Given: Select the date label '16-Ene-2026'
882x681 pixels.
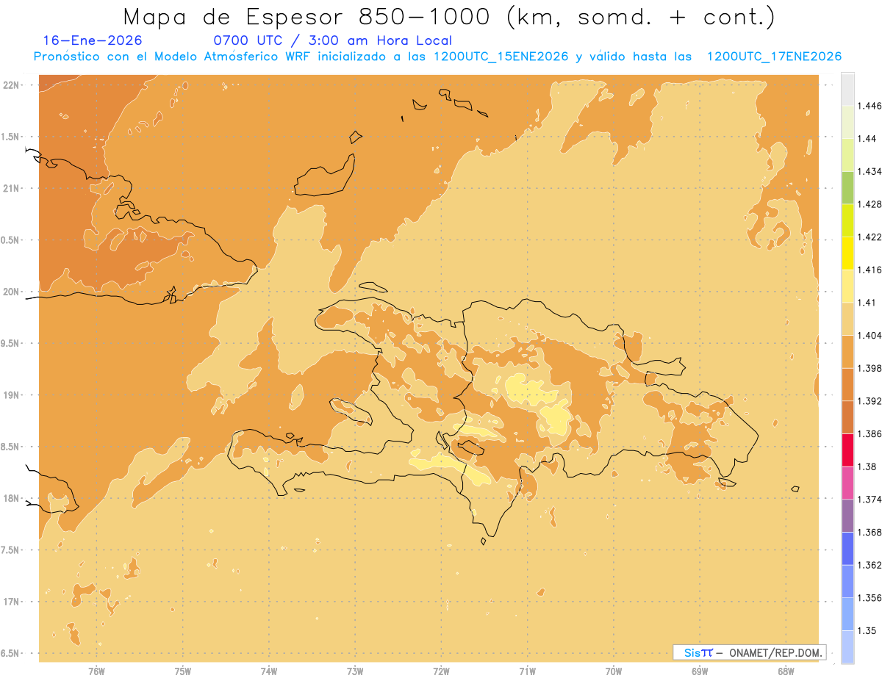Looking at the screenshot, I should coord(93,40).
